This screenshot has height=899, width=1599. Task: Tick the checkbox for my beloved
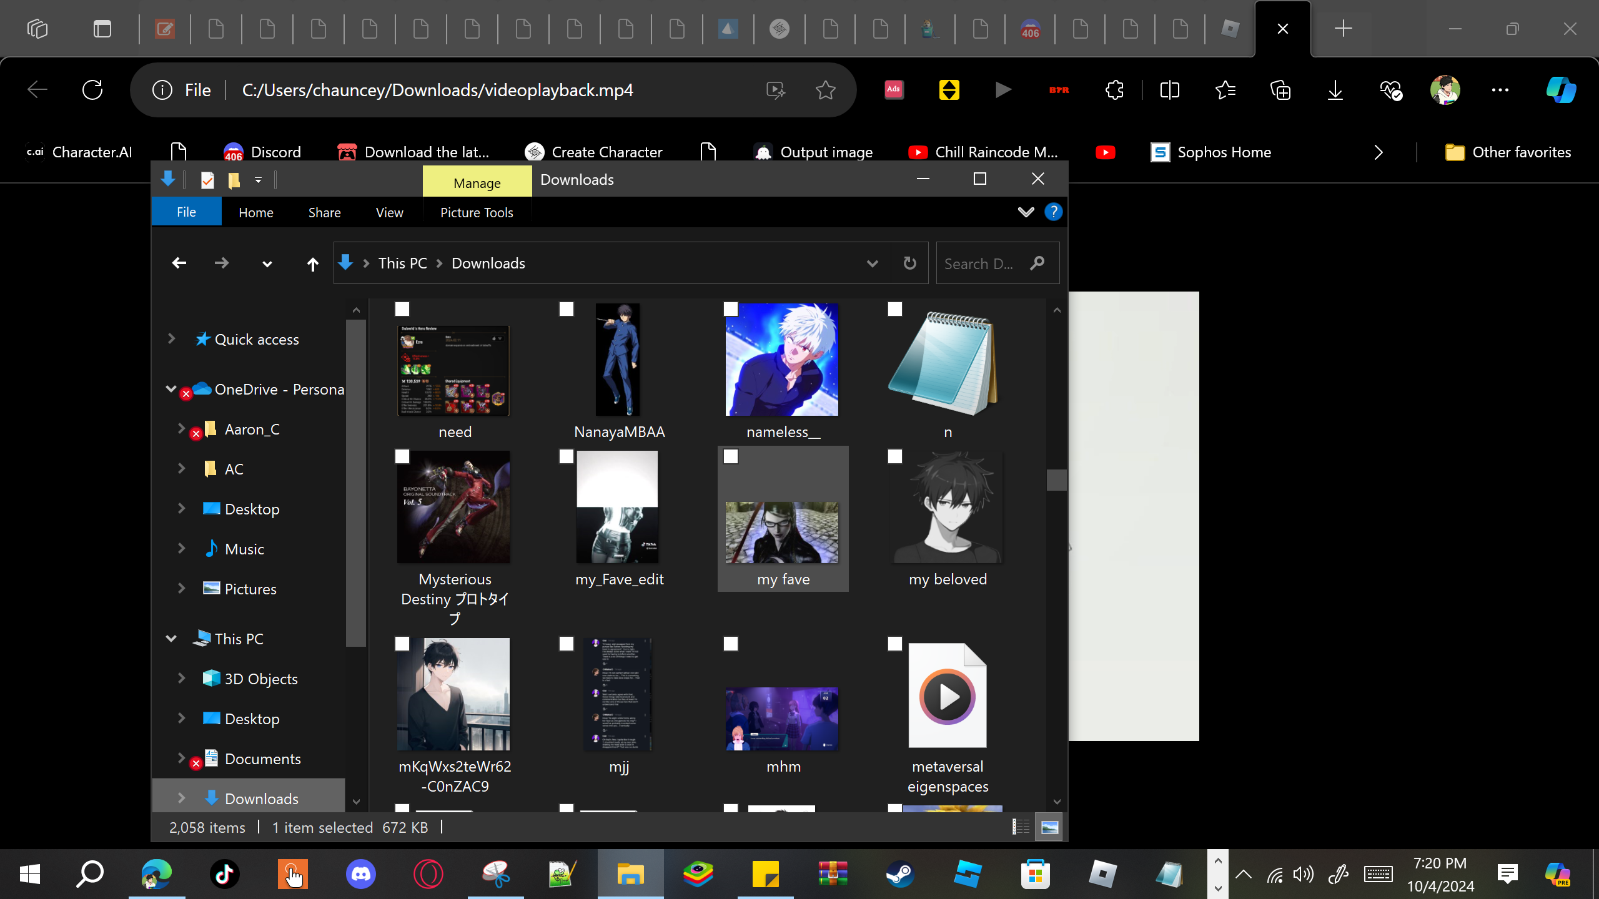coord(895,456)
